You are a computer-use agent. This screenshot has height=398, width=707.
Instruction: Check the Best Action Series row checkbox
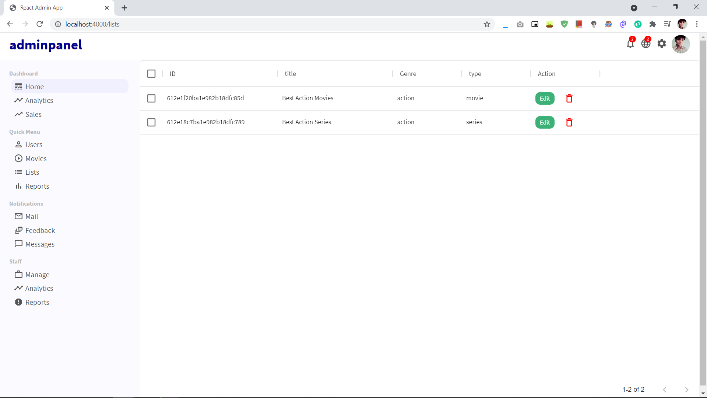coord(151,122)
